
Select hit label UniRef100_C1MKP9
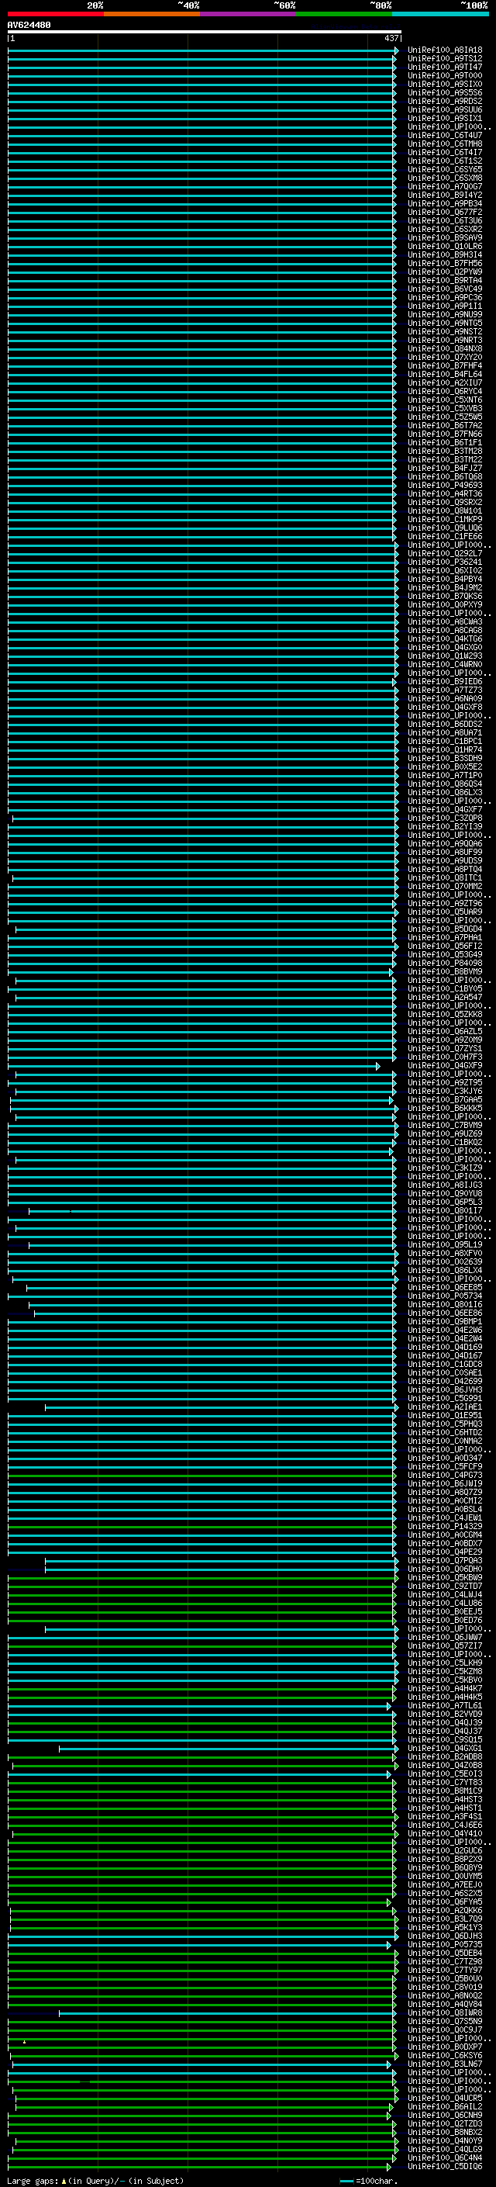(445, 519)
